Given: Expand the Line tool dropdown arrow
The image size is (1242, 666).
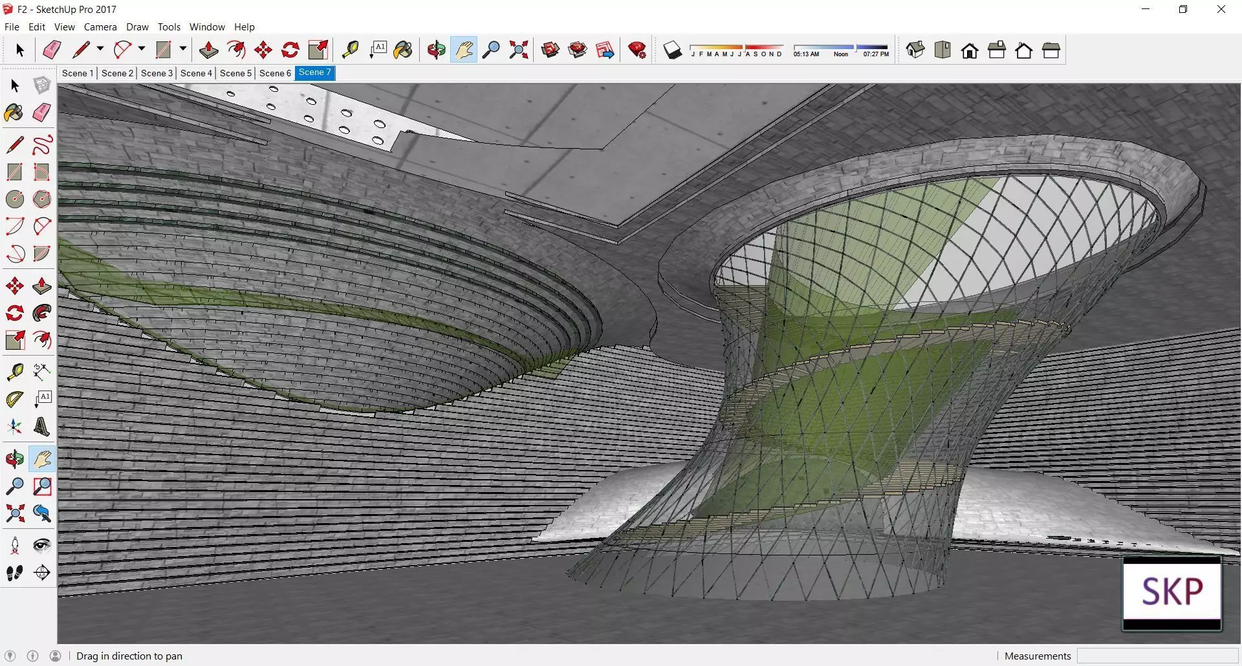Looking at the screenshot, I should [100, 49].
